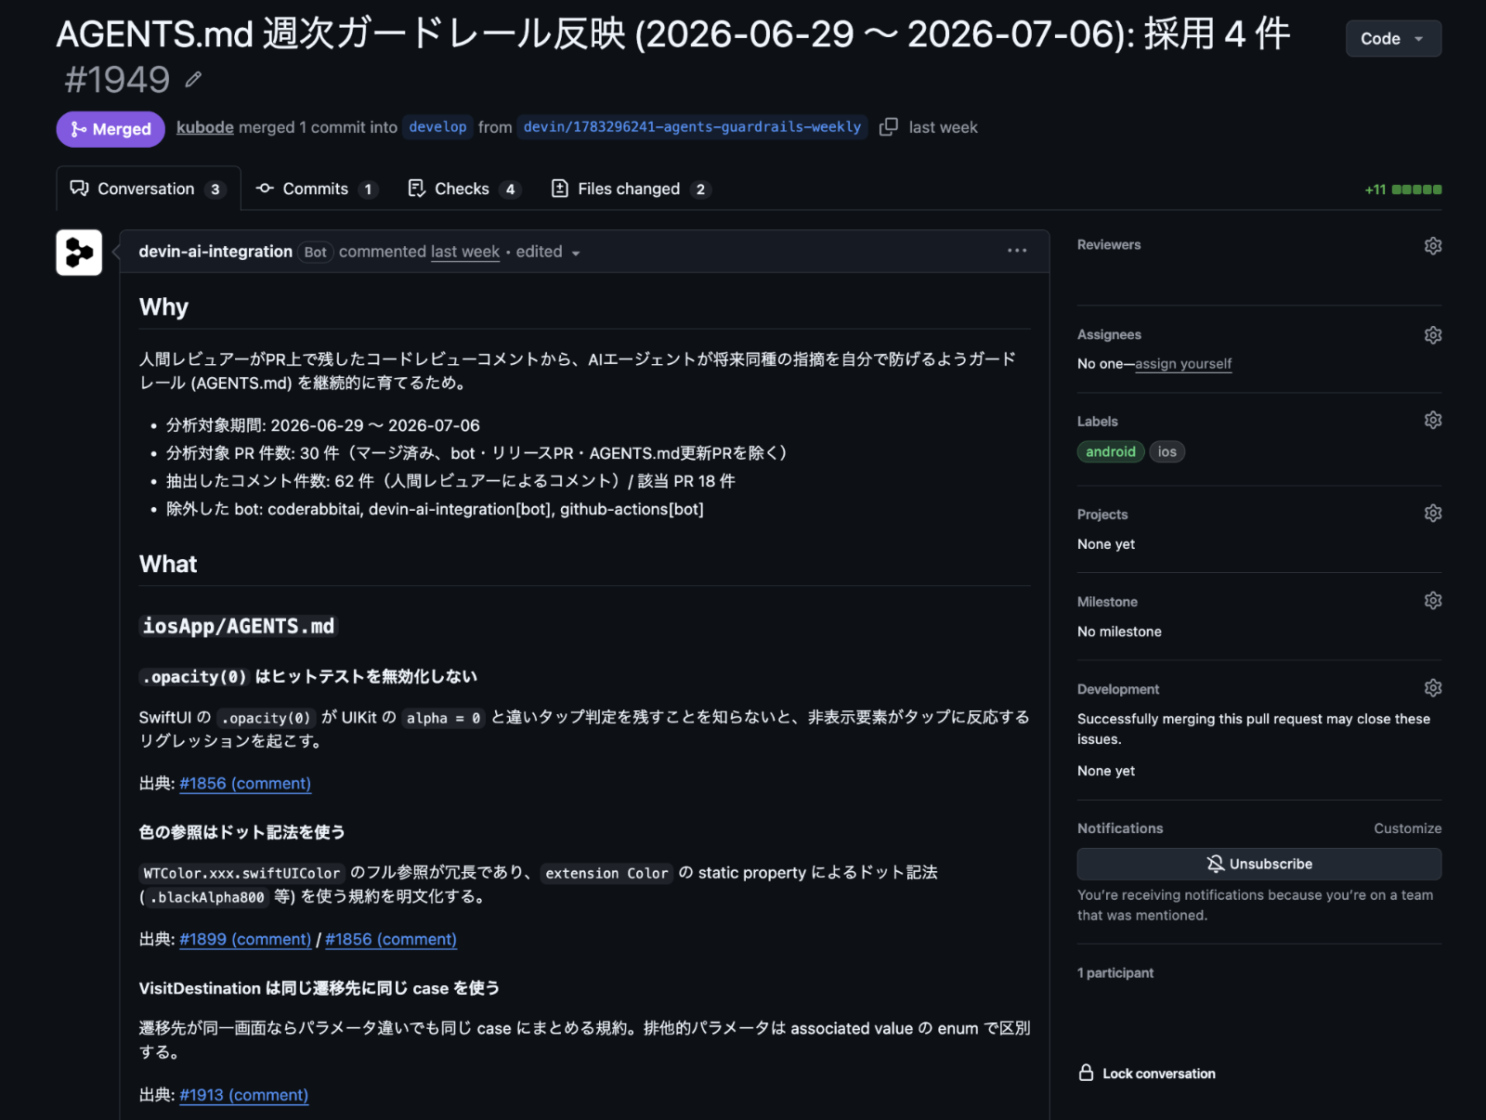Click the Bot badge next to author
The height and width of the screenshot is (1120, 1486).
pos(316,253)
